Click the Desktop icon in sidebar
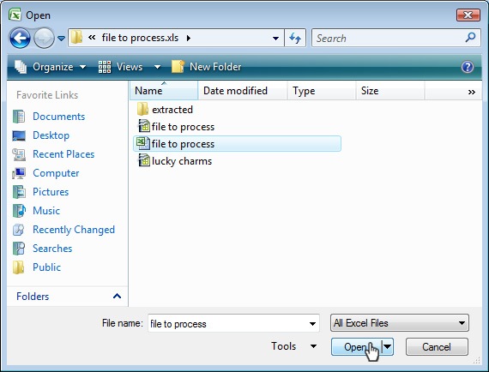 [19, 135]
